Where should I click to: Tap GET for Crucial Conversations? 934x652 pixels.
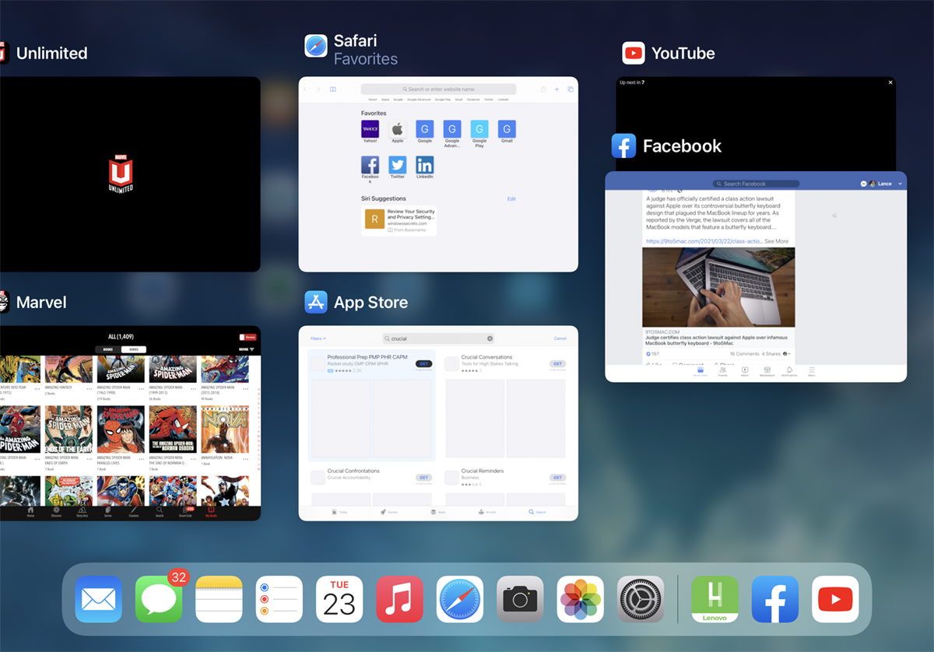[558, 364]
